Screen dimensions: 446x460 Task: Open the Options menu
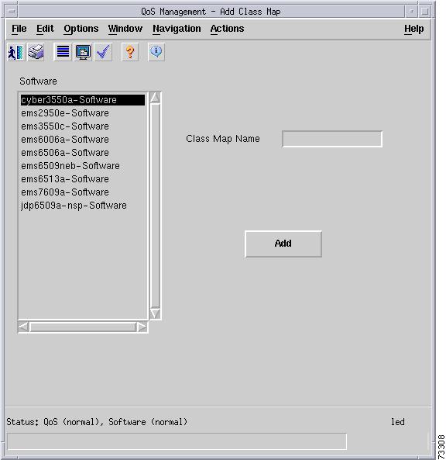tap(81, 29)
